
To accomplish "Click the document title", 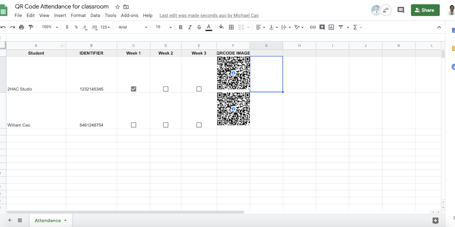I will (62, 6).
